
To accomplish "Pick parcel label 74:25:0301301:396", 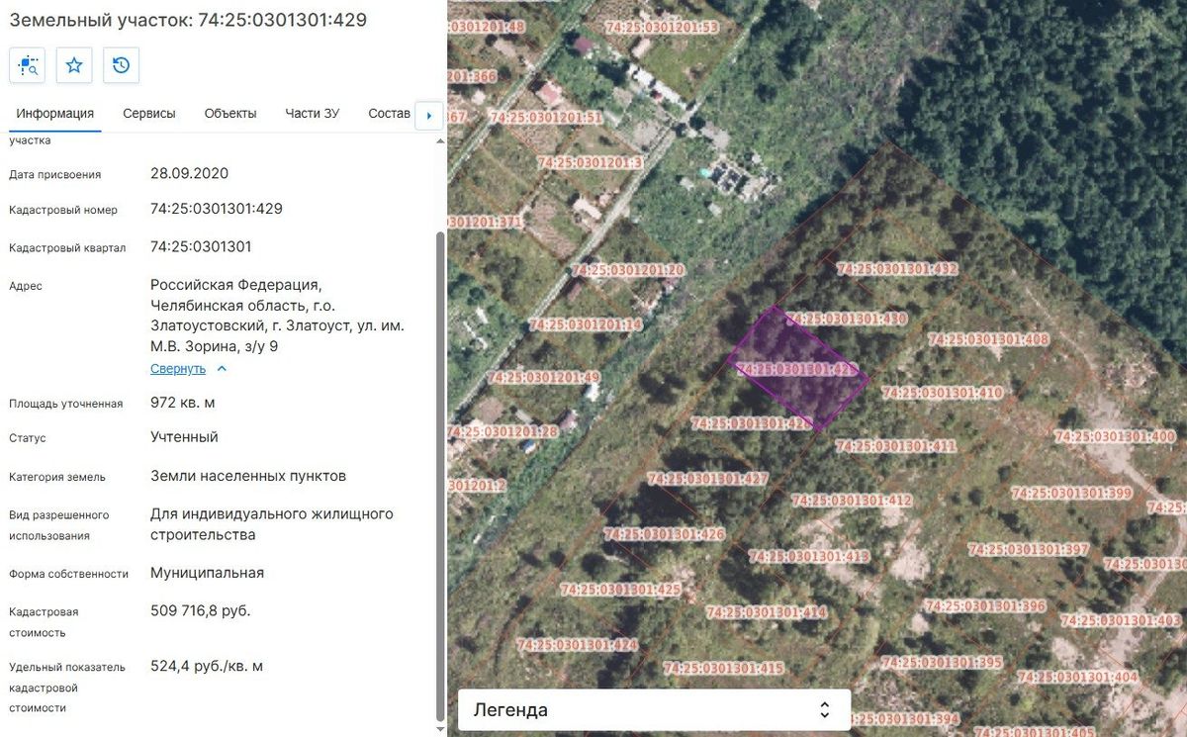I will (x=985, y=605).
